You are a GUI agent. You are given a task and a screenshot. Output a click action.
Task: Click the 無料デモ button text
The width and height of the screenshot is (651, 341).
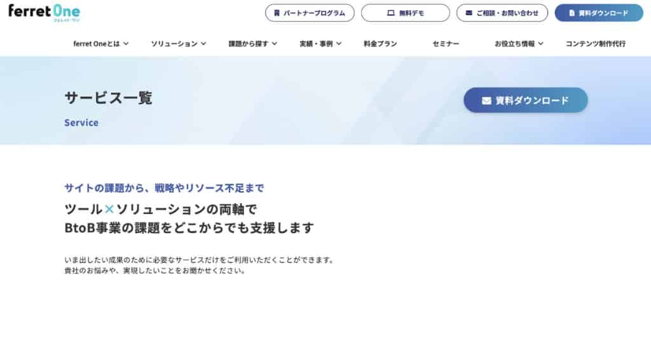coord(411,13)
